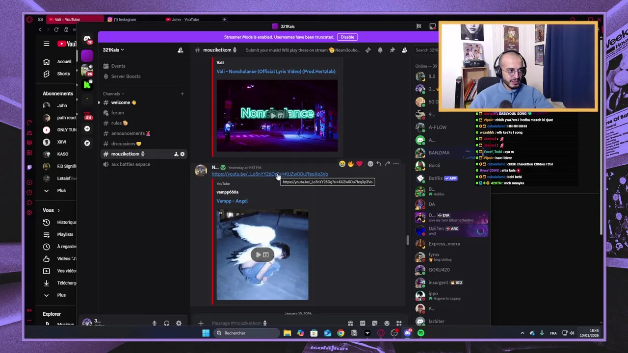React with laughing emoji on message
Screen dimensions: 628x353
(342, 164)
